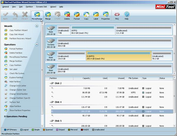This screenshot has width=177, height=136.
Task: Click the Check File System icon
Action: [x=6, y=73]
